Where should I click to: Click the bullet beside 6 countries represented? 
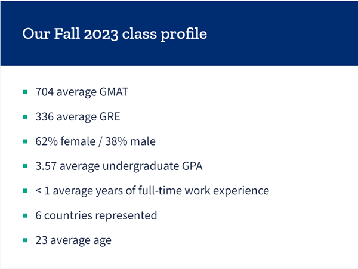click(x=25, y=215)
